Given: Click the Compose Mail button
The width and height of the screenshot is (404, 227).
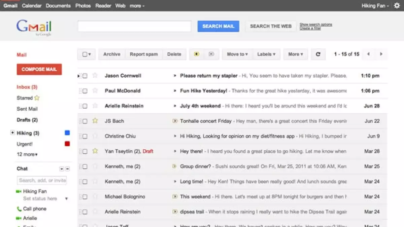Looking at the screenshot, I should (x=39, y=69).
